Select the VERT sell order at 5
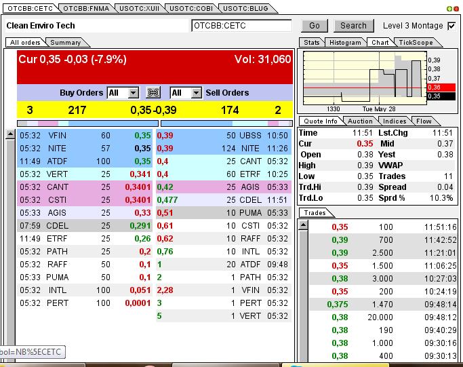The width and height of the screenshot is (463, 367). pyautogui.click(x=224, y=316)
